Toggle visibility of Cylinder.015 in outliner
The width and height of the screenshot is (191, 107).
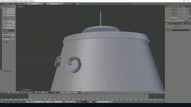click(184, 14)
